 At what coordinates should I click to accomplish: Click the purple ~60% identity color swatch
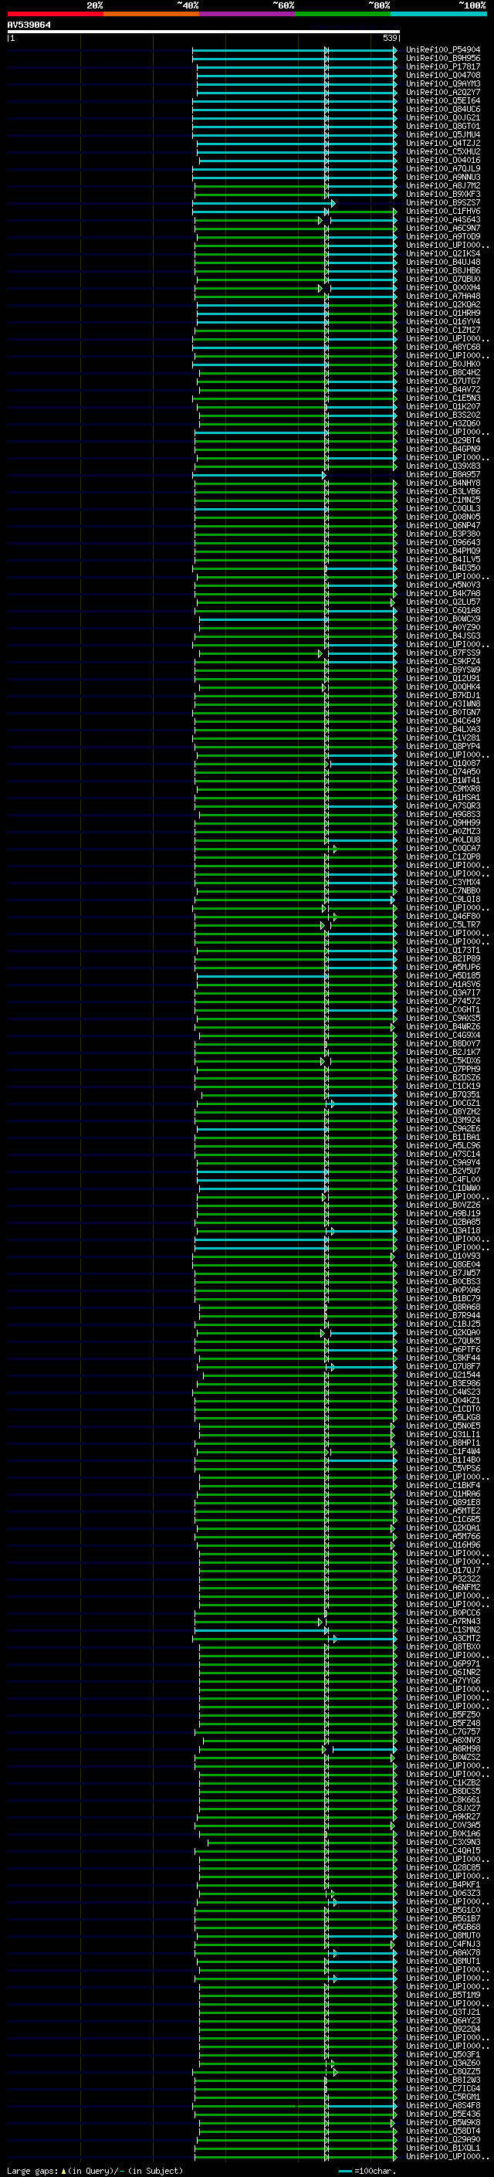pyautogui.click(x=248, y=14)
